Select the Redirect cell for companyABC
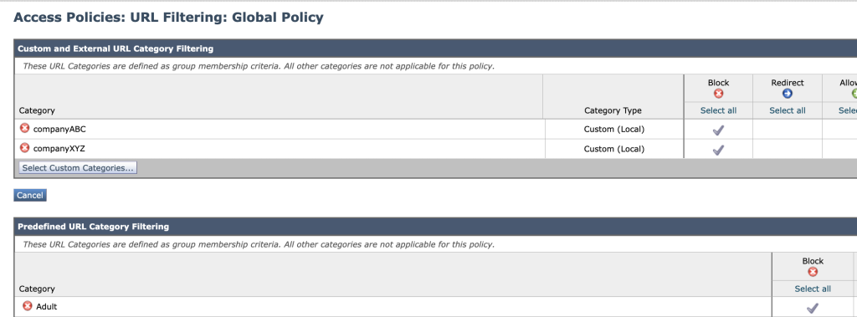 coord(788,130)
